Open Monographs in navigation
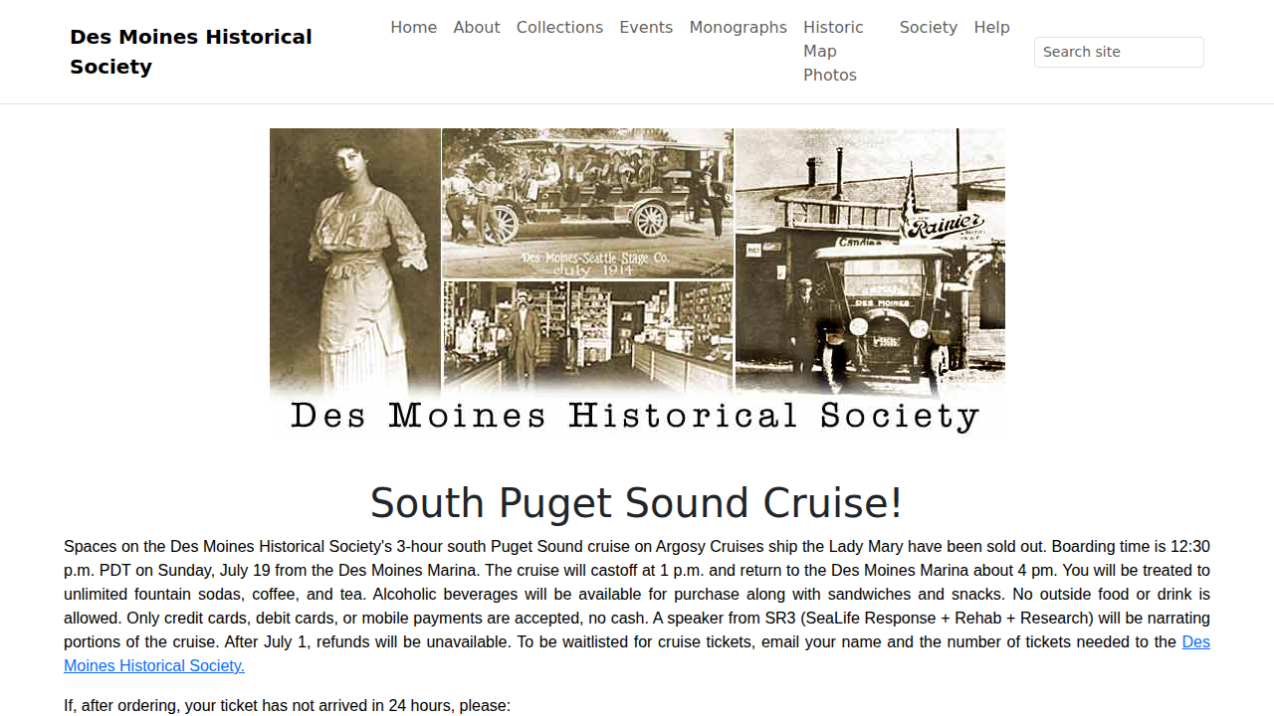 [x=738, y=27]
